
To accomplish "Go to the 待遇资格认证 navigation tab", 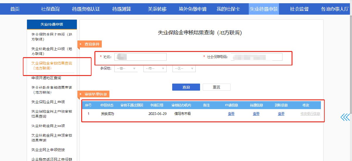I will pos(86,9).
